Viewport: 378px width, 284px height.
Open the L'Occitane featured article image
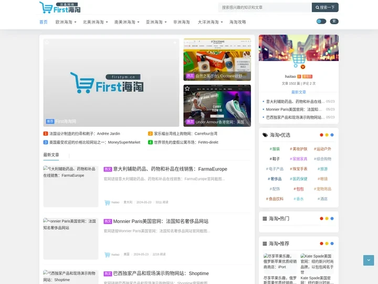tap(217, 59)
